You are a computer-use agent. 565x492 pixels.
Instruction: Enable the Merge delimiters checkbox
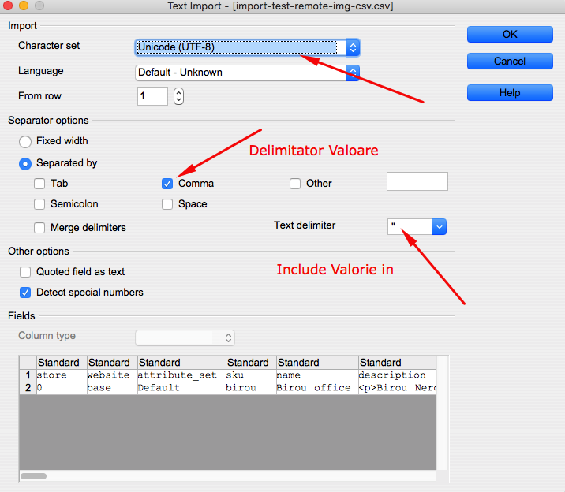pos(39,228)
